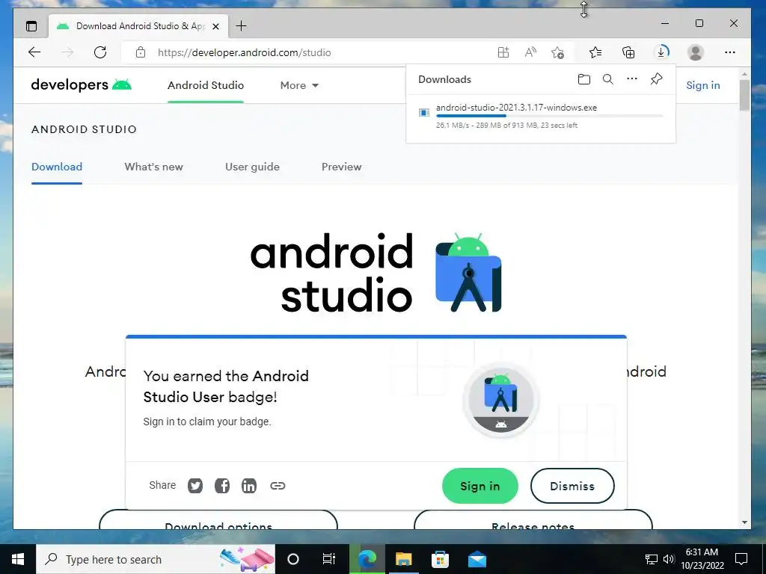766x574 pixels.
Task: Refresh the Android Studio page
Action: click(100, 52)
